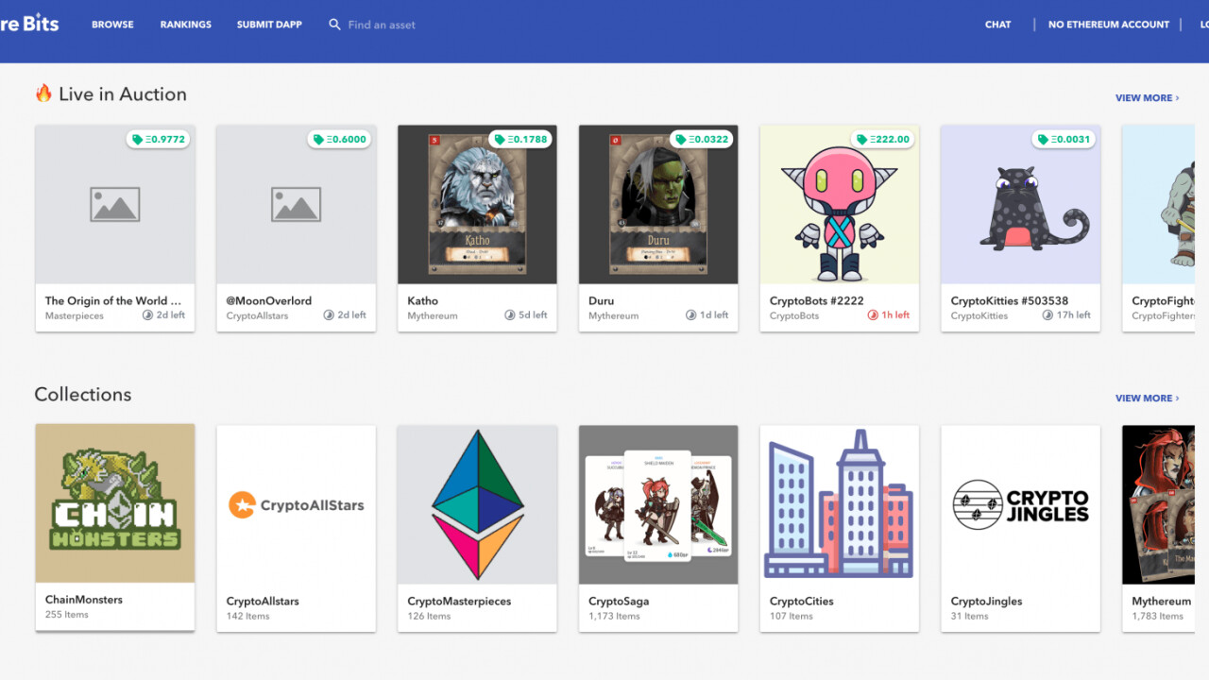Click the search magnifier icon
Screen dimensions: 1209x680
coord(334,25)
